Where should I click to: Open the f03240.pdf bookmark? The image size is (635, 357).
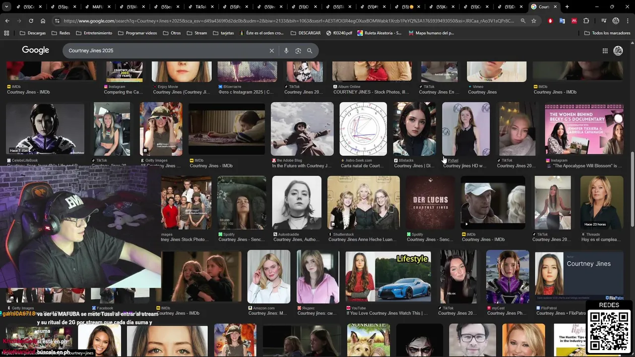[339, 33]
